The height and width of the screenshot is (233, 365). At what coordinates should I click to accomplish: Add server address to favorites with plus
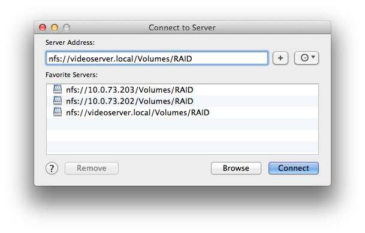[280, 58]
